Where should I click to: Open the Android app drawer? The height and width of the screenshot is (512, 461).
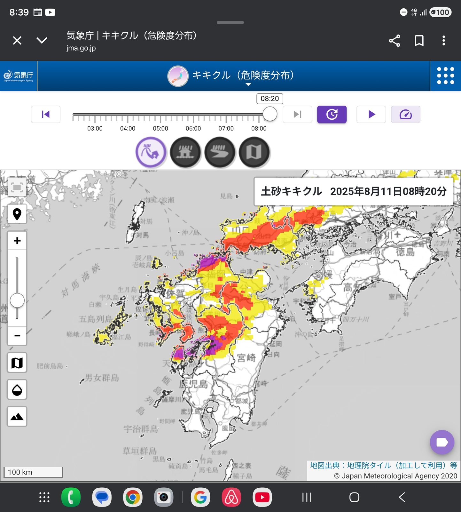point(44,497)
